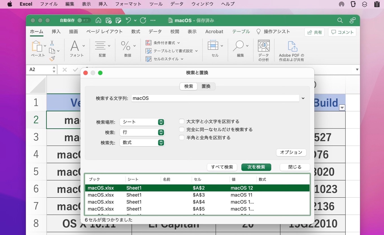Expand 条件付き書式 dropdown
Image resolution: width=384 pixels, height=235 pixels.
[x=178, y=43]
